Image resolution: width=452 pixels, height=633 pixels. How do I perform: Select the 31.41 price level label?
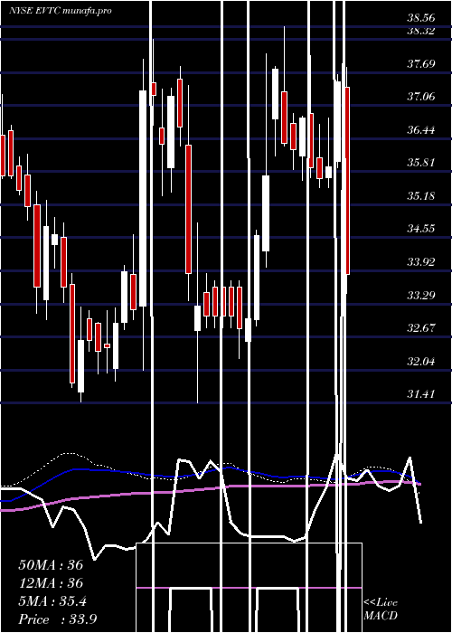pos(421,393)
